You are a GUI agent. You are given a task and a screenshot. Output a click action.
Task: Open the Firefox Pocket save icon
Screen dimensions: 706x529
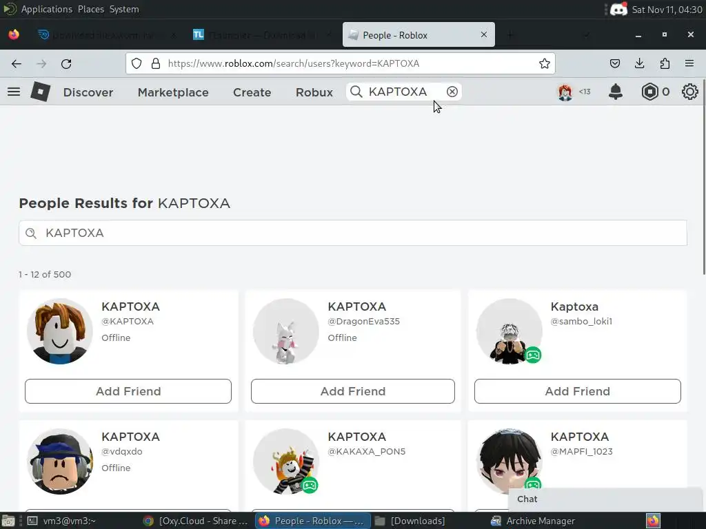(614, 63)
